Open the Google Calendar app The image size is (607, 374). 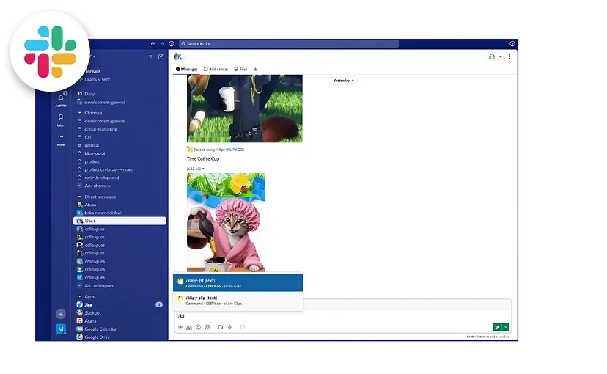tap(100, 329)
